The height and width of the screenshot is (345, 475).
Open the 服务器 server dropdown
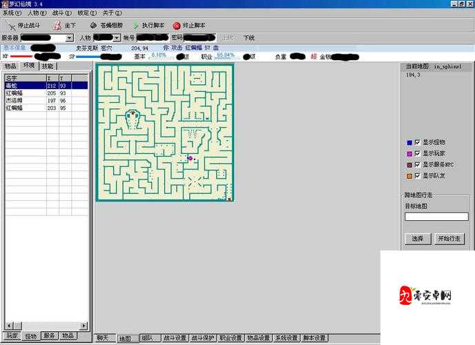click(70, 38)
